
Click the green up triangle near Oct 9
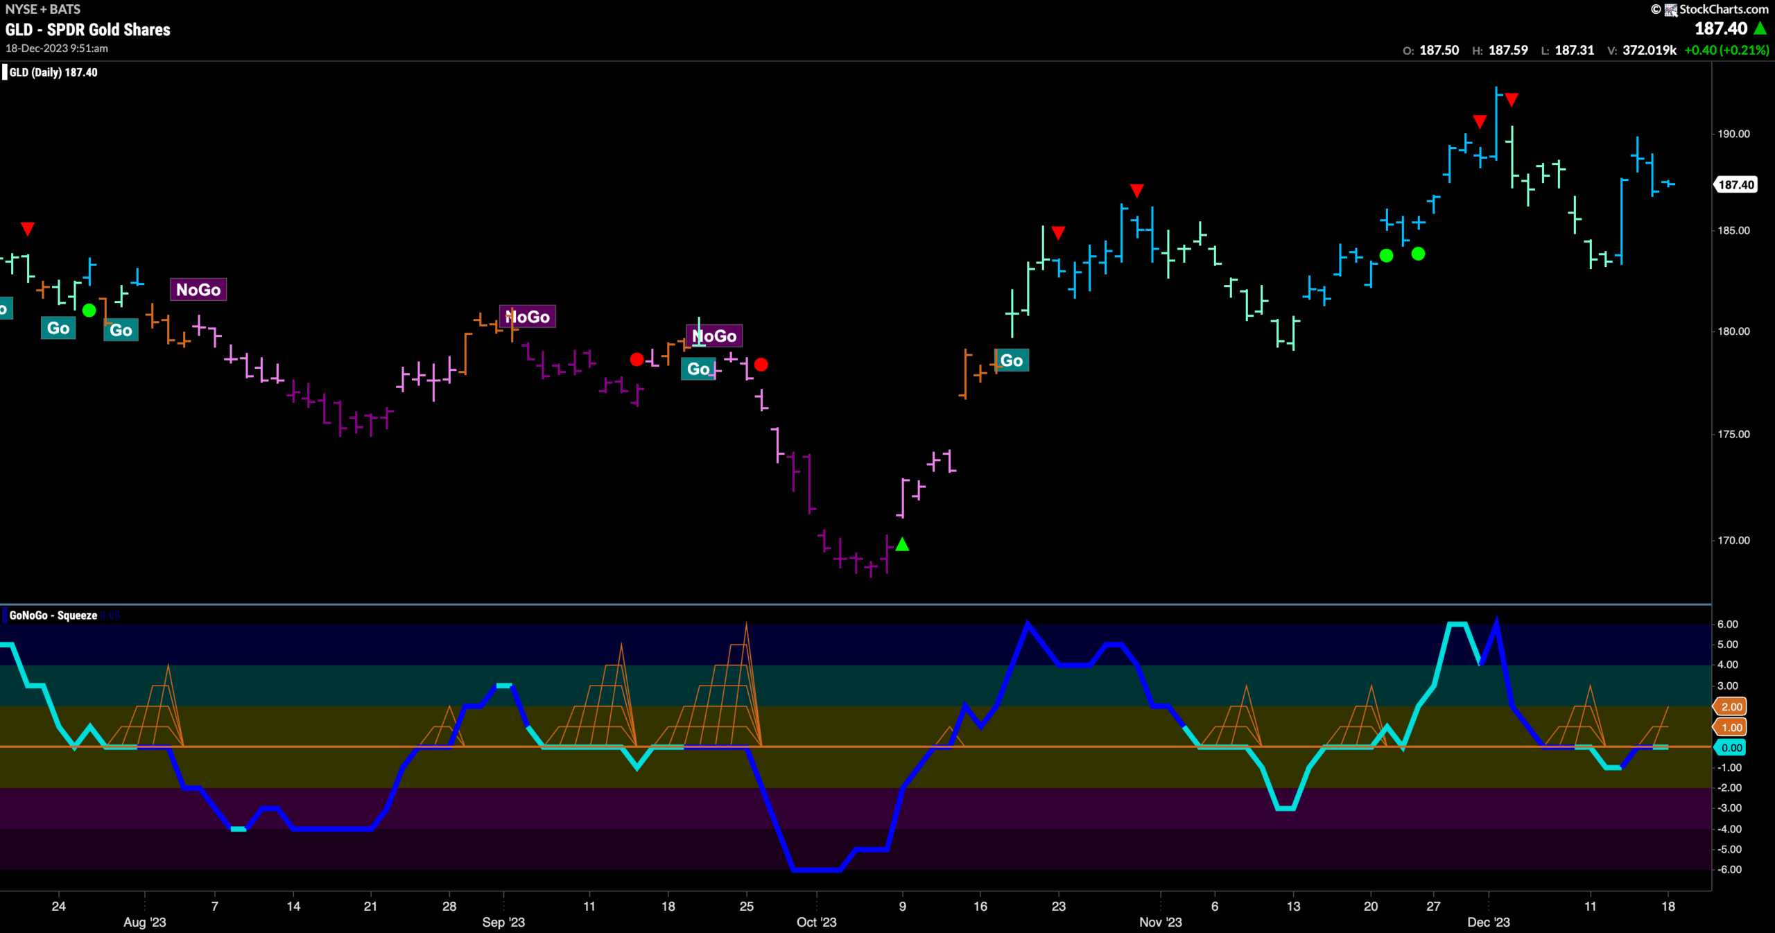coord(902,545)
